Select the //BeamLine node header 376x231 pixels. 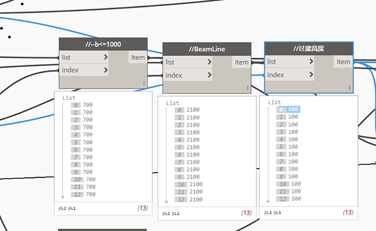point(207,49)
